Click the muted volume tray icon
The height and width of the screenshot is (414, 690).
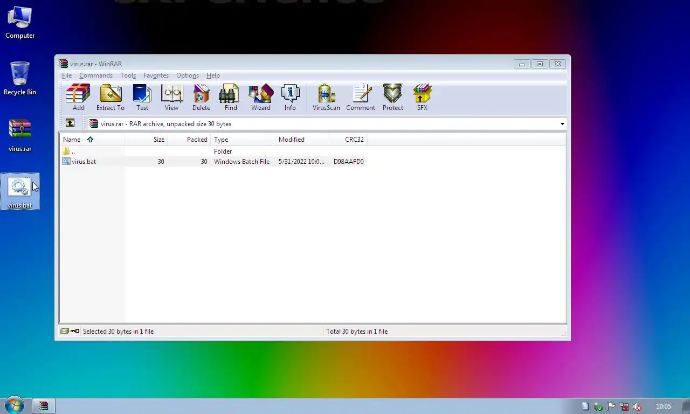coord(637,406)
